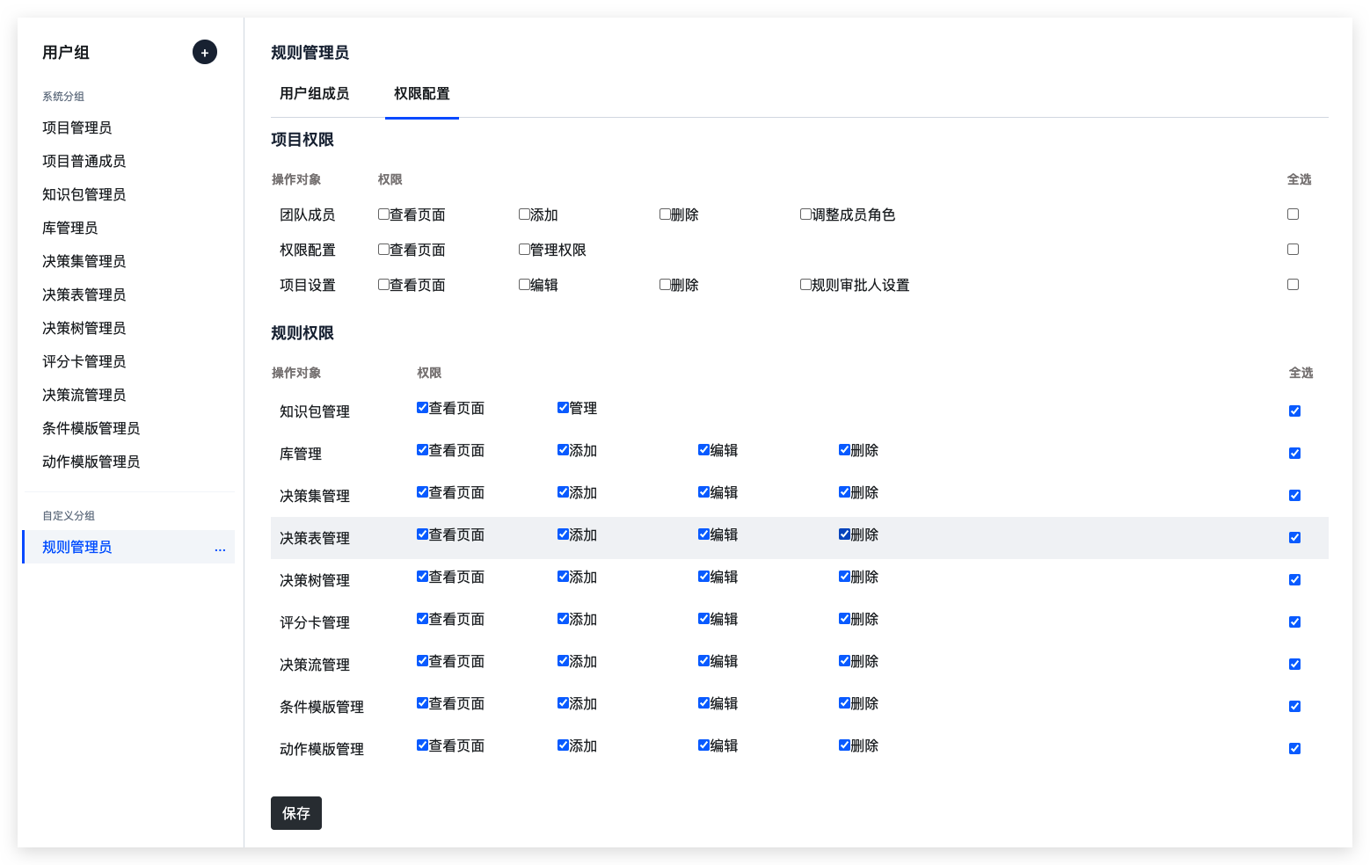Enable 管理权限 for 权限配置
The image size is (1370, 865).
tap(524, 250)
